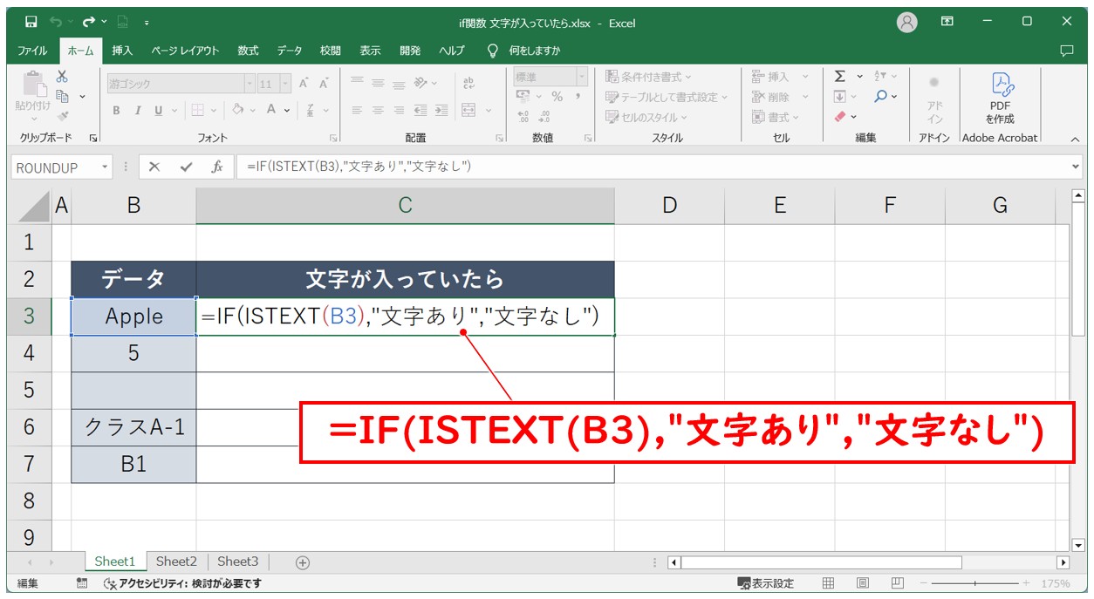Click the AutoSum sigma icon

839,77
